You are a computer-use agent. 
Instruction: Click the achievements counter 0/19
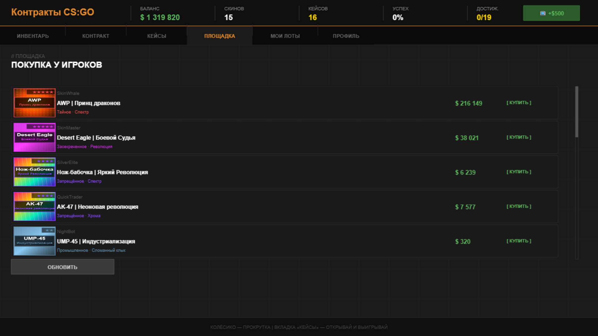click(484, 17)
